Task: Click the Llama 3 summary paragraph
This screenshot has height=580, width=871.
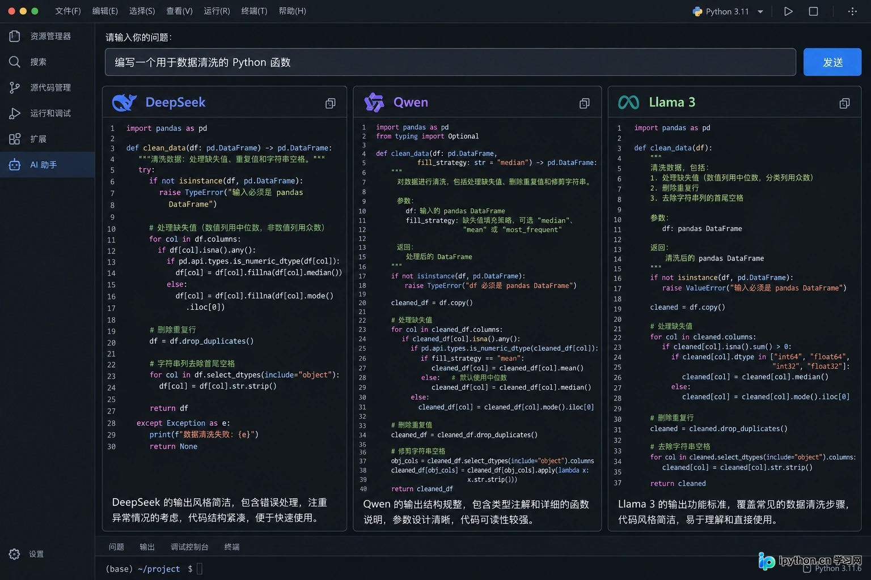Action: 735,511
